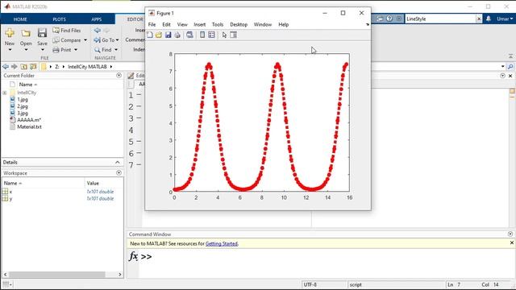
Task: Click the New File icon in Figure toolbar
Action: pyautogui.click(x=150, y=35)
